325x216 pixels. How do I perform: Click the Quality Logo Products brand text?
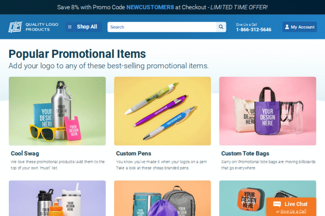click(x=42, y=27)
